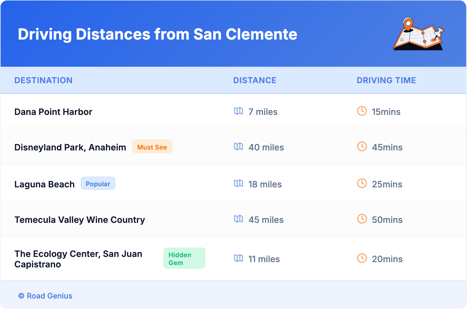Click the Driving Time column header
Image resolution: width=467 pixels, height=309 pixels.
[386, 80]
